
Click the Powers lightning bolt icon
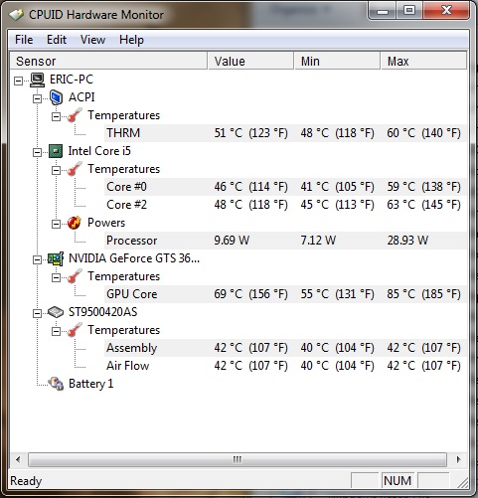(x=75, y=223)
